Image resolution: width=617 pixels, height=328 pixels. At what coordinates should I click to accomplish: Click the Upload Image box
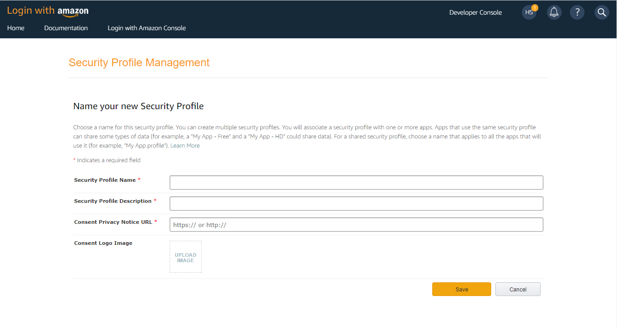coord(185,257)
